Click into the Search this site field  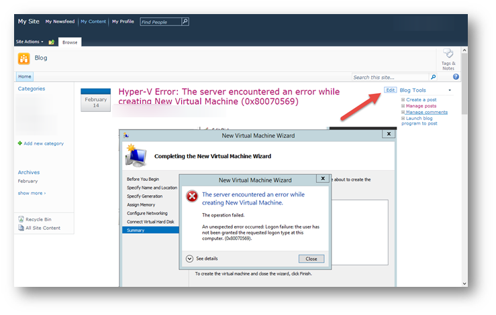390,77
